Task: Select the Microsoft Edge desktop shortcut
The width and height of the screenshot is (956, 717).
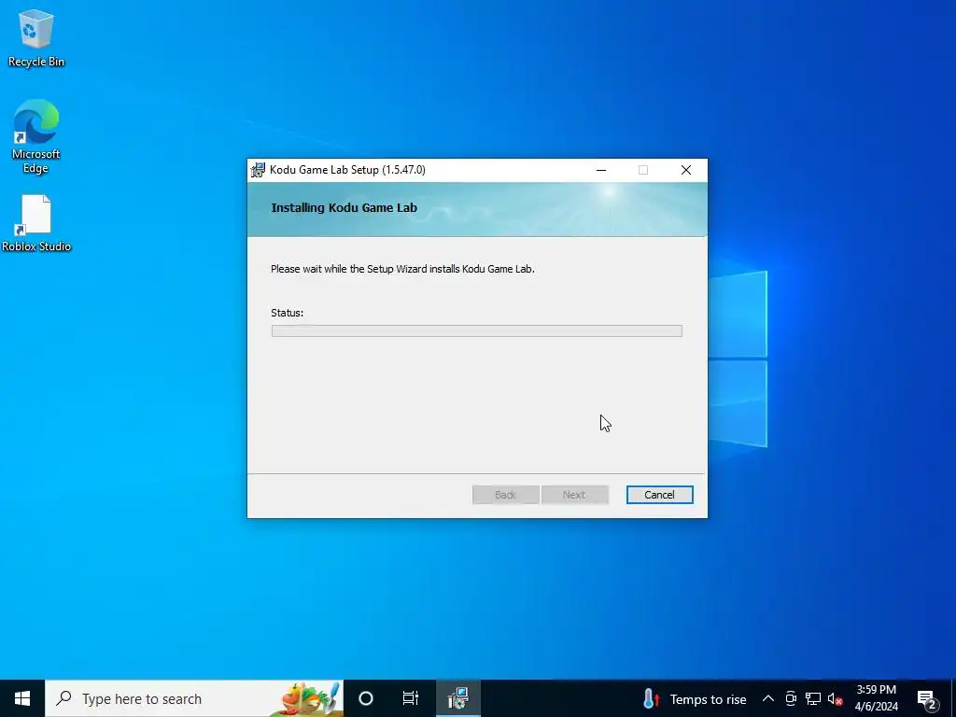Action: pyautogui.click(x=36, y=136)
